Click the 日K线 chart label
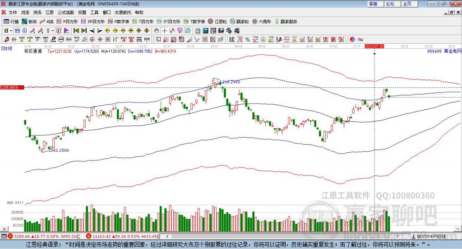Screen dimensions: 462x249 [7, 48]
